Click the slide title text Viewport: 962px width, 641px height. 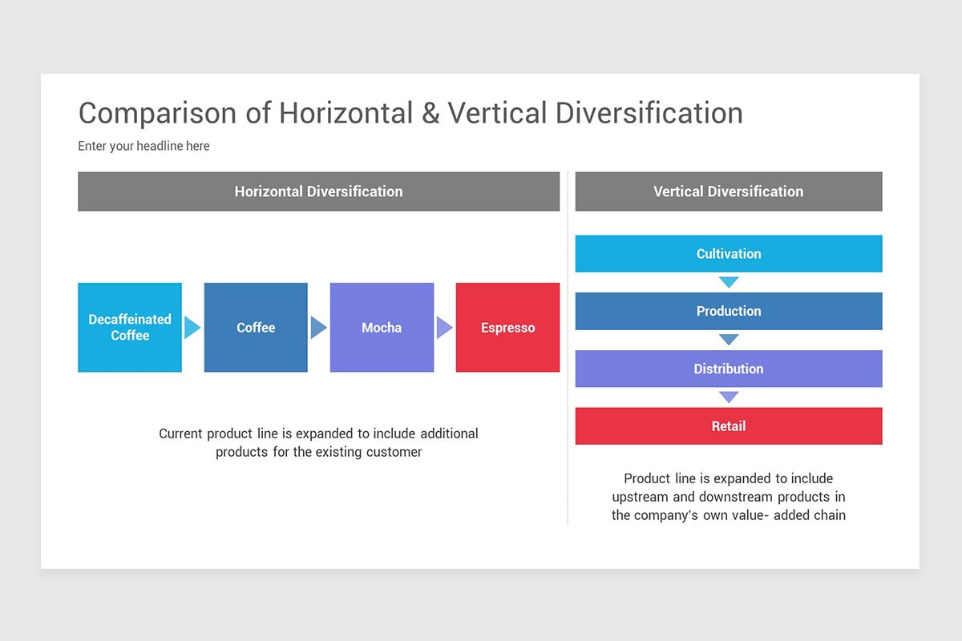410,113
